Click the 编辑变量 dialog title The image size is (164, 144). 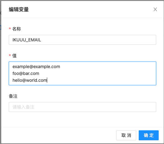[x=19, y=9]
